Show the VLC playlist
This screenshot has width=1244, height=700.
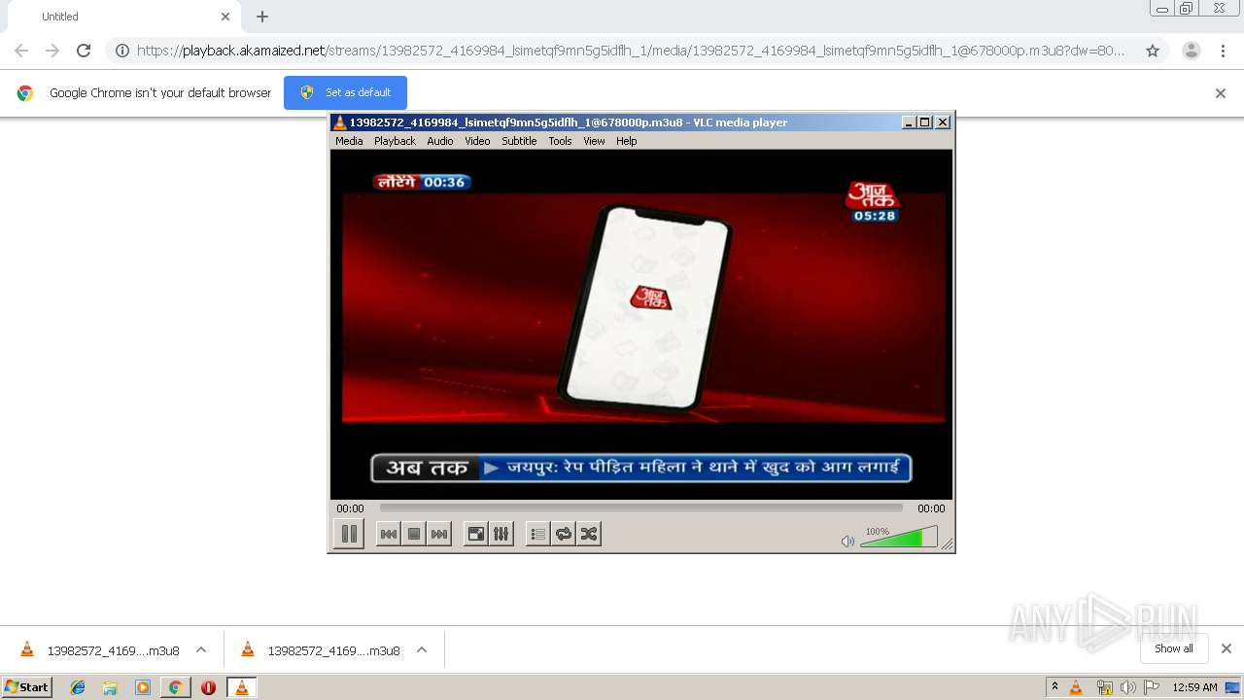[x=537, y=534]
